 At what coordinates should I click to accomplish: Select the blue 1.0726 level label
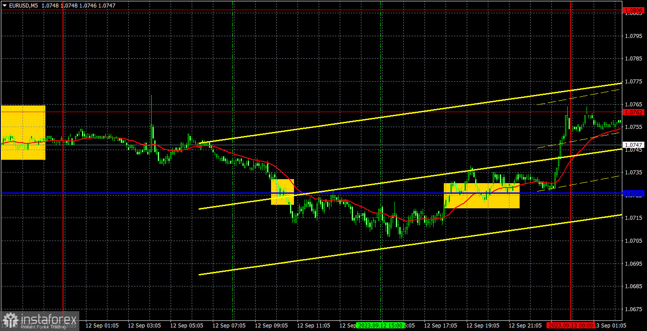634,193
